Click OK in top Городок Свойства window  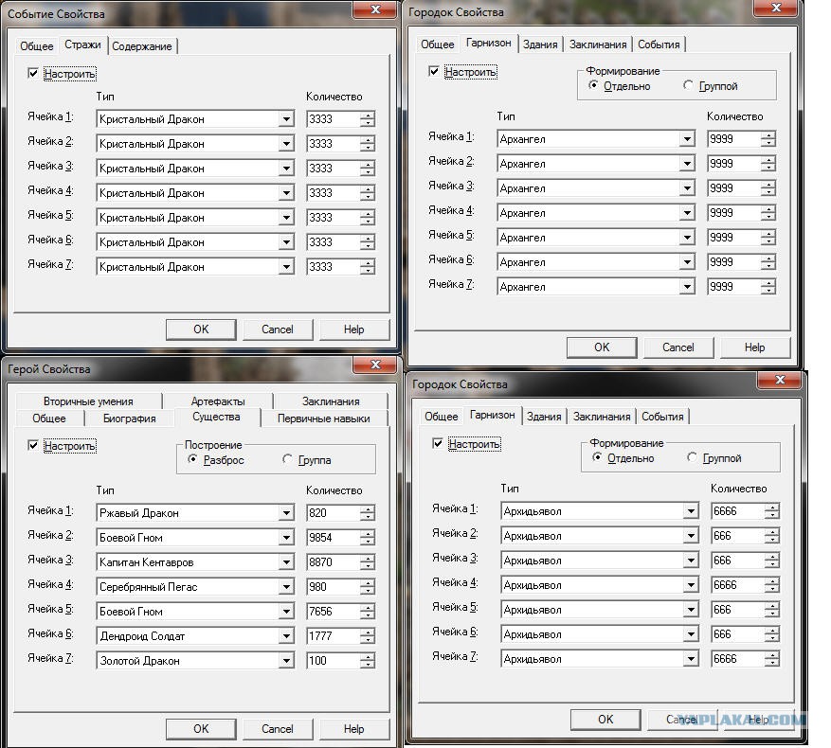point(602,347)
